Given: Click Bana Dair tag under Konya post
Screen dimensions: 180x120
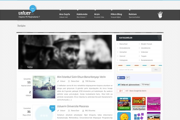Looking at the screenshot, I should [75, 81].
